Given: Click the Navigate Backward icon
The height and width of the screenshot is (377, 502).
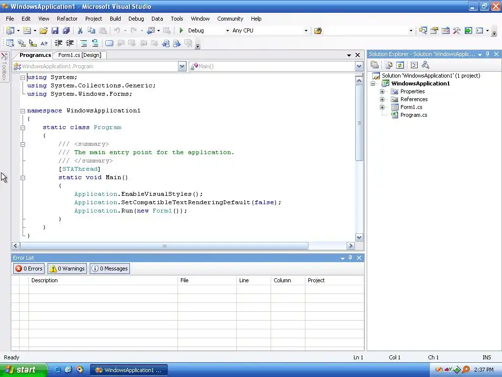Looking at the screenshot, I should 151,30.
